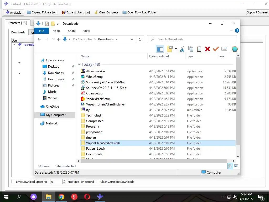Toggle Expand Folders [on] in Soulseek
Viewport: 269px width, 202px height.
(42, 12)
